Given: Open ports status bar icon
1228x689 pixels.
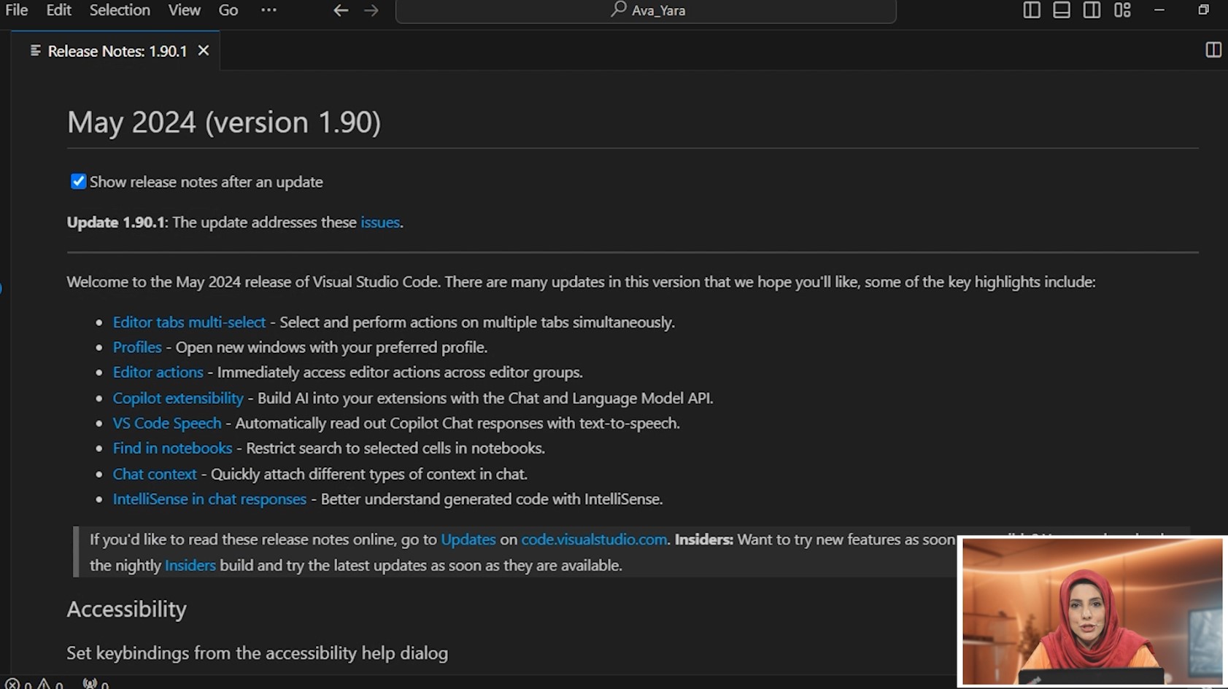Looking at the screenshot, I should 96,684.
